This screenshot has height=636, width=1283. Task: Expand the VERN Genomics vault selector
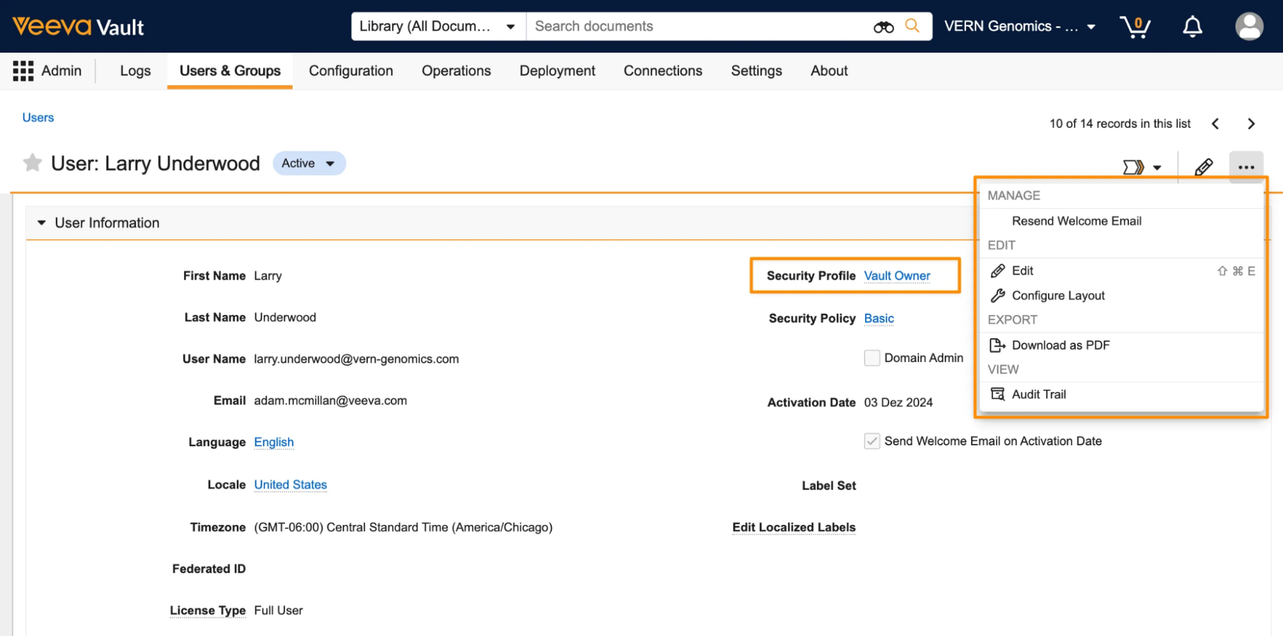[1019, 26]
